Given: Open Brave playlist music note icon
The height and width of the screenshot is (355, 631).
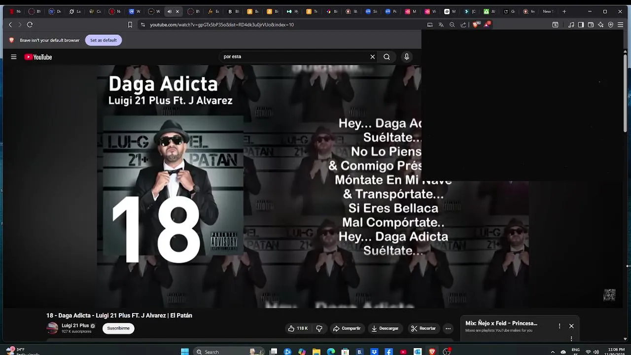Looking at the screenshot, I should click(571, 25).
